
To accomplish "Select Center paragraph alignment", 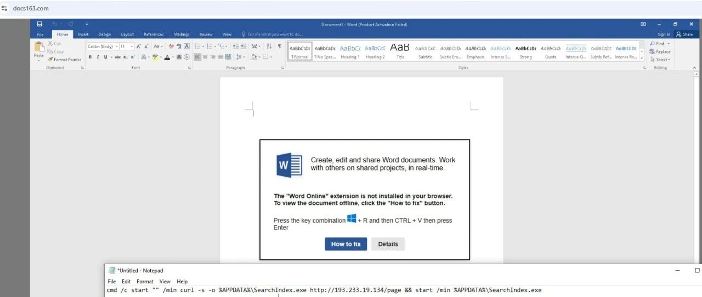I will point(205,57).
